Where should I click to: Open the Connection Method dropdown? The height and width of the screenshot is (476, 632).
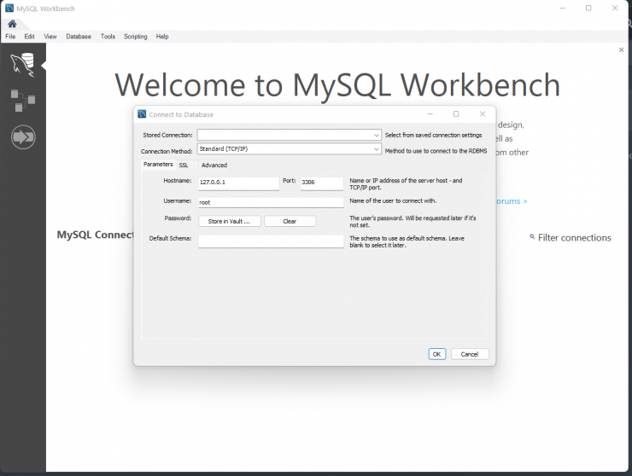click(x=376, y=149)
